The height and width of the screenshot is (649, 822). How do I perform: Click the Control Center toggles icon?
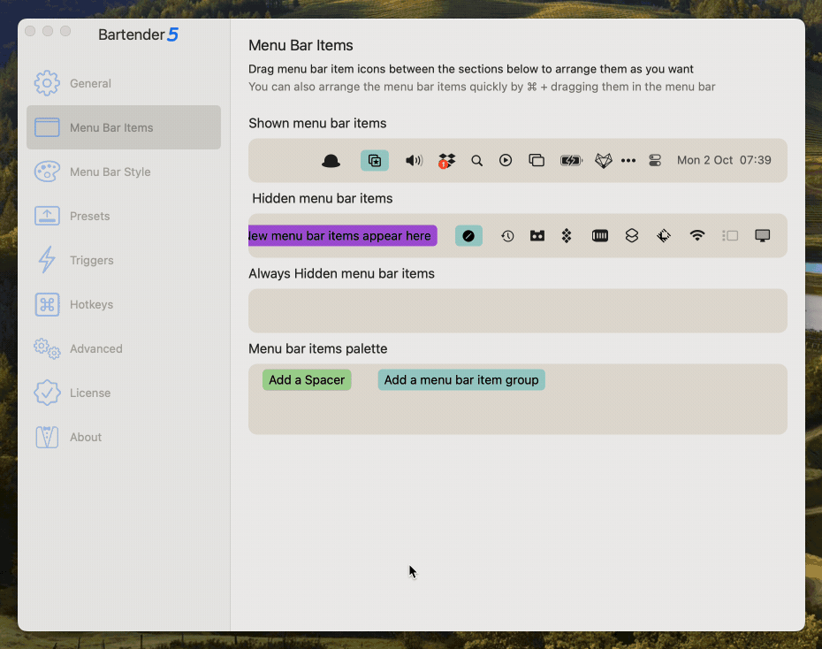pos(655,161)
